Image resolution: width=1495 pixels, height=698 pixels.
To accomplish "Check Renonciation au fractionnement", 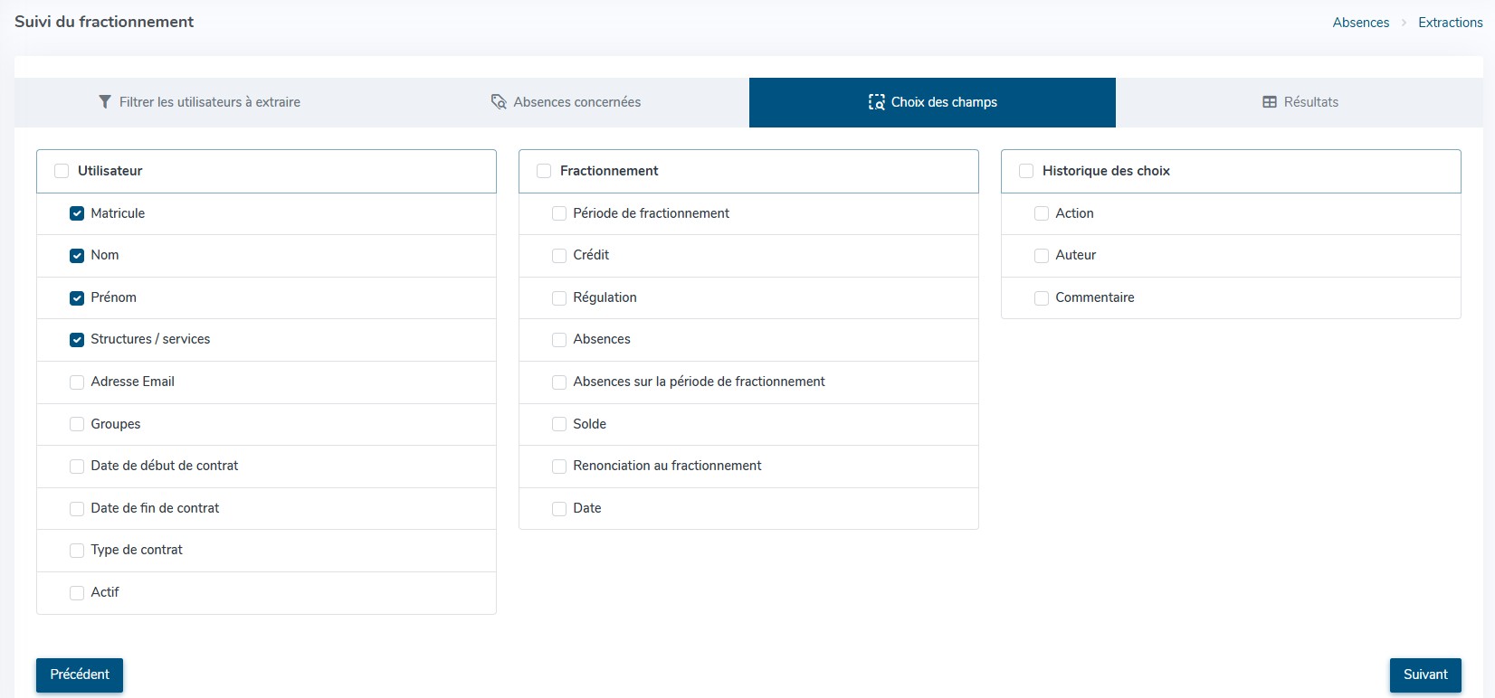I will coord(559,467).
